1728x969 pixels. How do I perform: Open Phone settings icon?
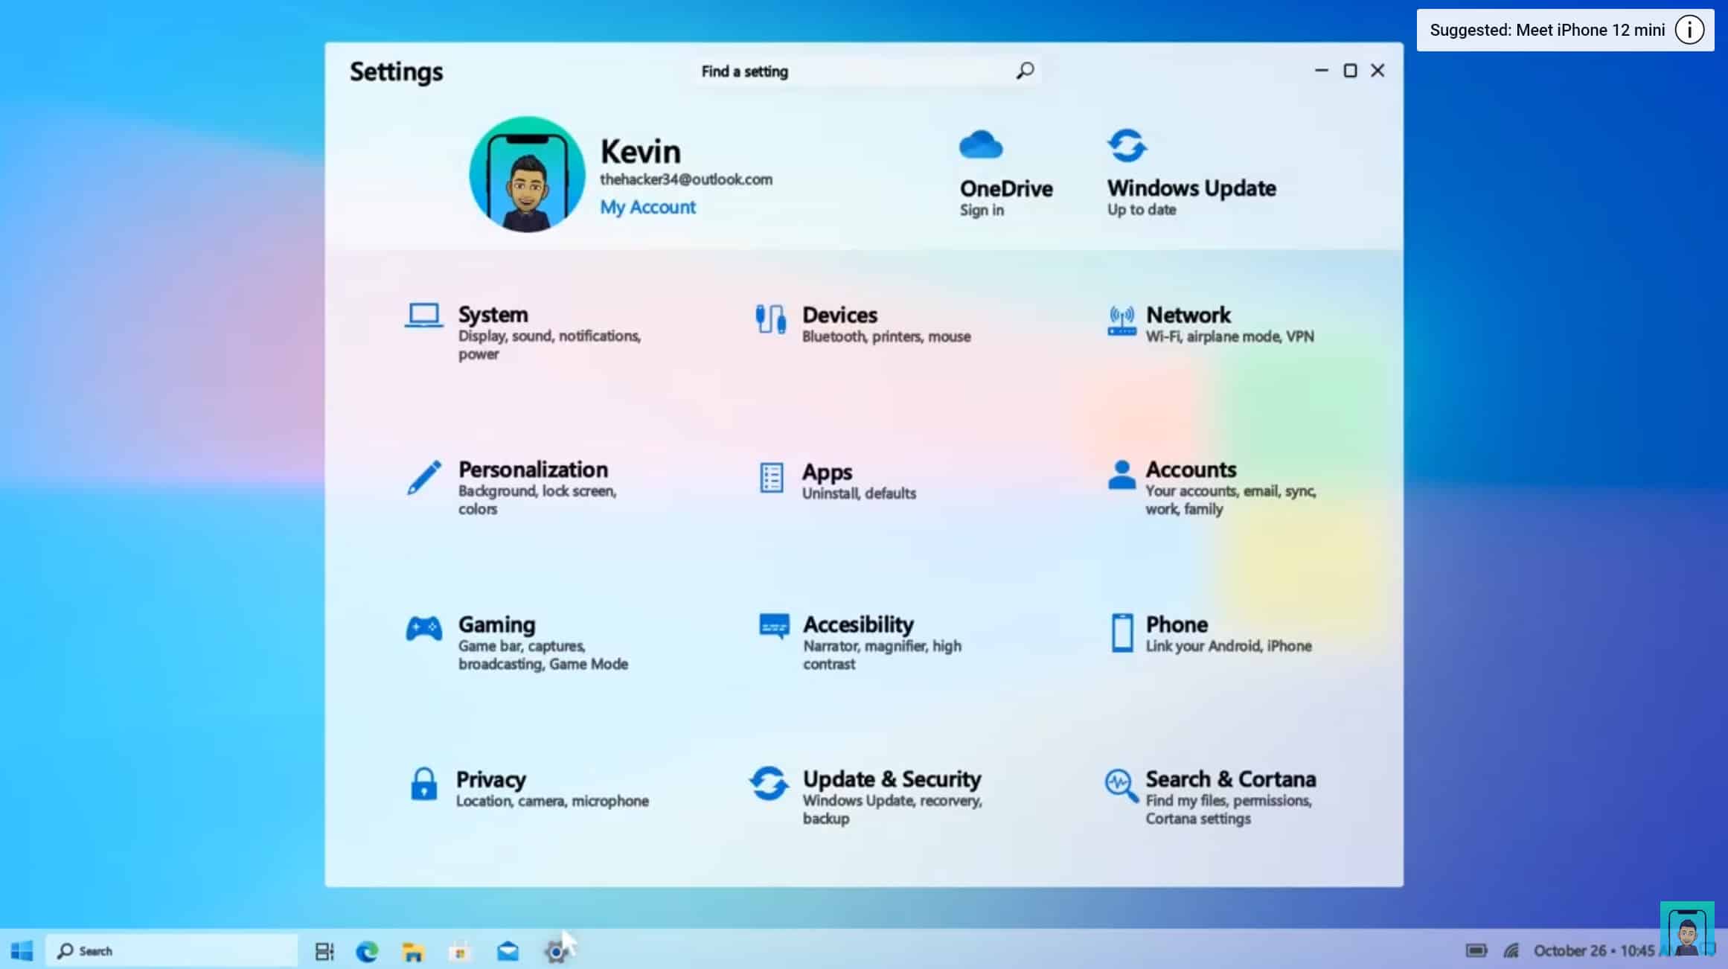(1121, 633)
